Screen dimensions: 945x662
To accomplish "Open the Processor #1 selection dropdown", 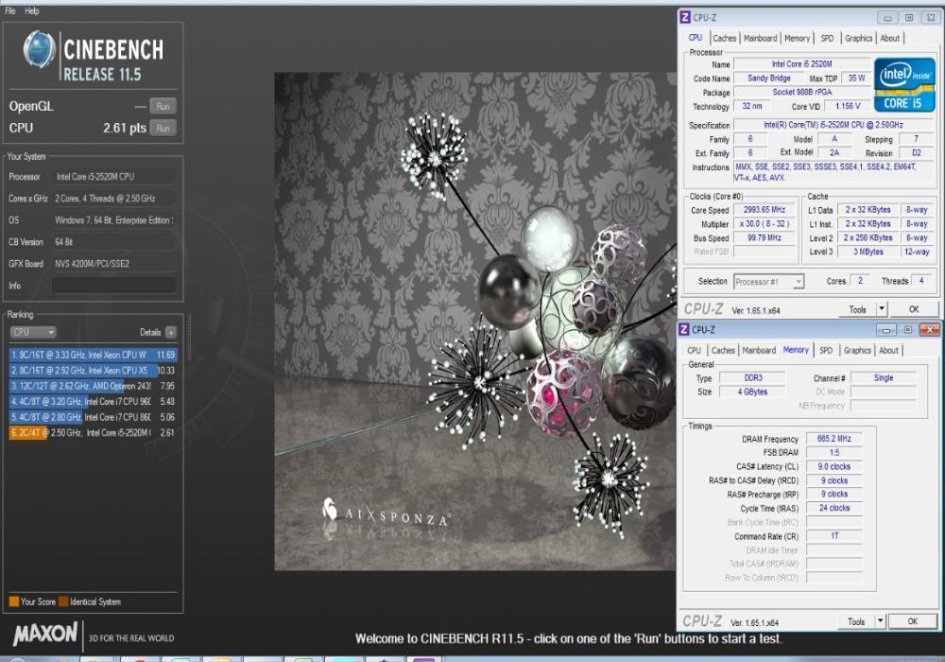I will pyautogui.click(x=768, y=282).
